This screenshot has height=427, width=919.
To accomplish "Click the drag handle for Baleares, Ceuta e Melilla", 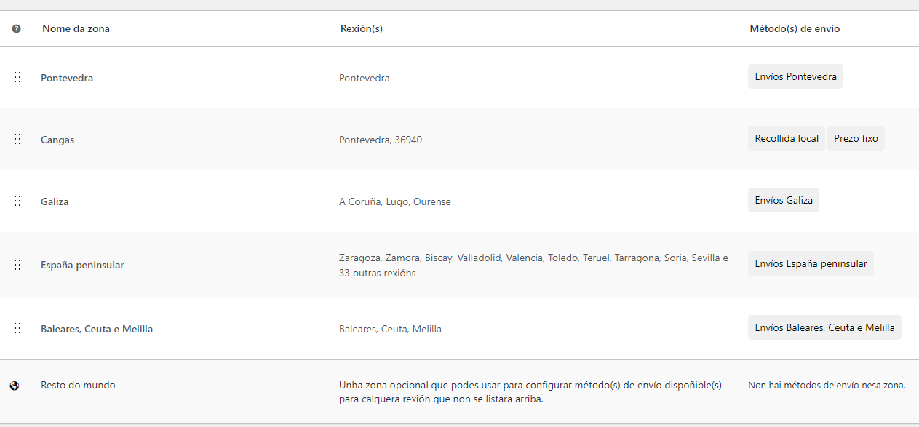I will click(x=17, y=328).
